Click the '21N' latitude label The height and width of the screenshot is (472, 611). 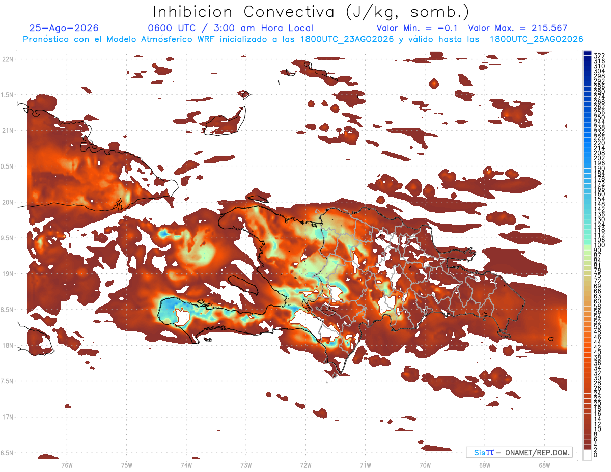coord(8,130)
